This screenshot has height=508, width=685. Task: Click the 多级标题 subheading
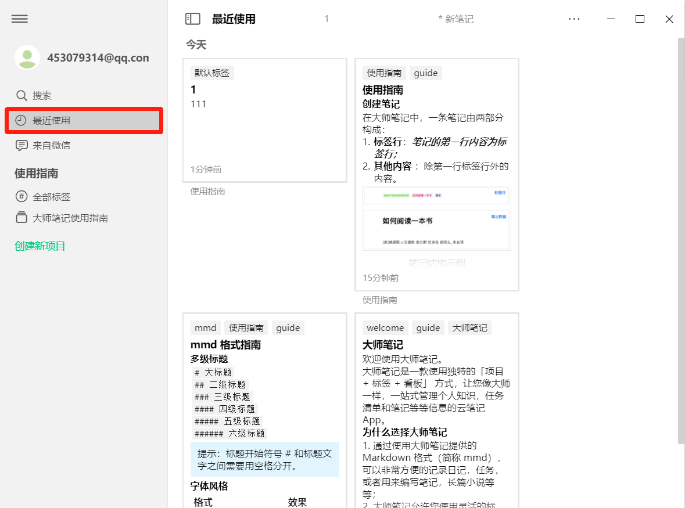coord(209,359)
